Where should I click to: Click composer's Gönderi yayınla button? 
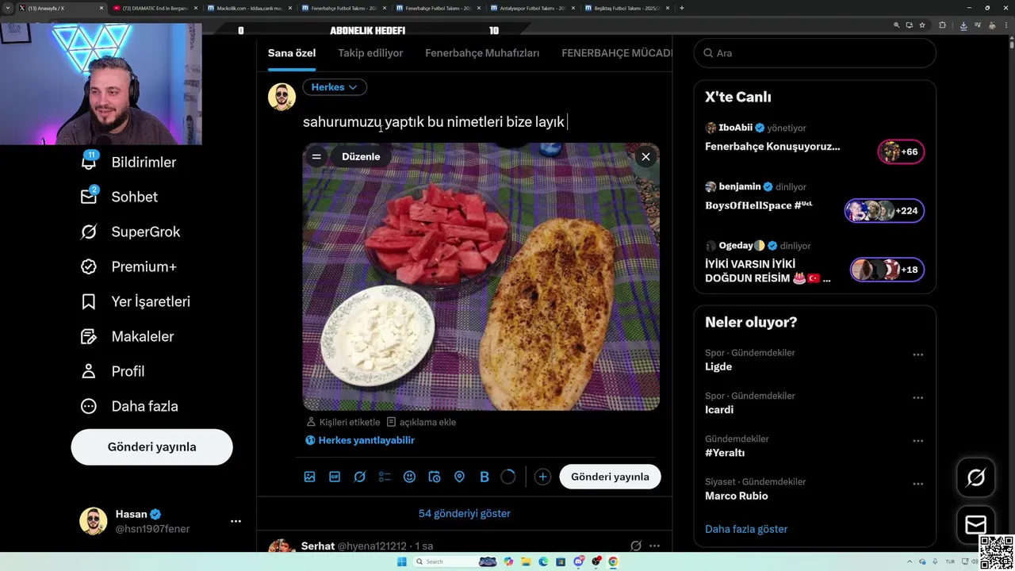click(x=610, y=477)
